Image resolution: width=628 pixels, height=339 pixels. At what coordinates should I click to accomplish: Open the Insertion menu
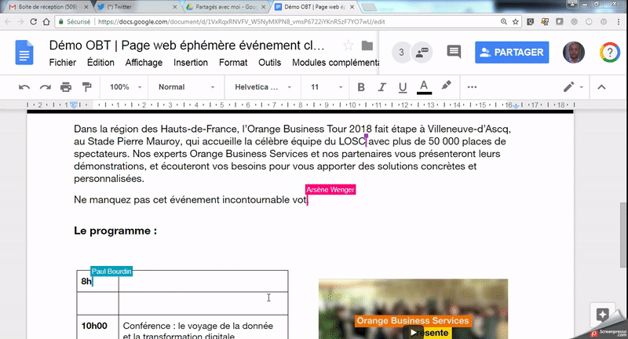coord(191,63)
